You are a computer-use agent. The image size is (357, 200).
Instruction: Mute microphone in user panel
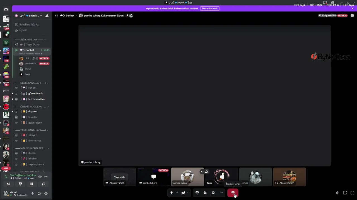[33, 194]
